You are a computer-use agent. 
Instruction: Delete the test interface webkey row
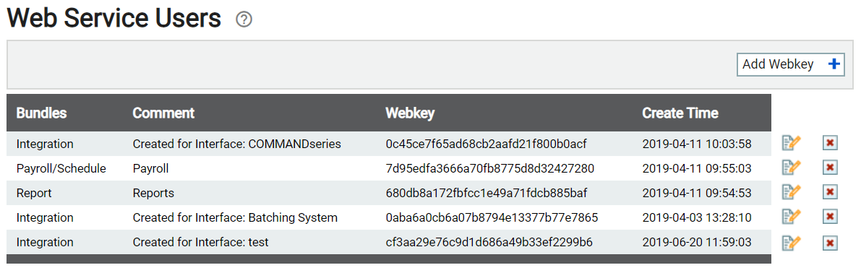[x=830, y=242]
